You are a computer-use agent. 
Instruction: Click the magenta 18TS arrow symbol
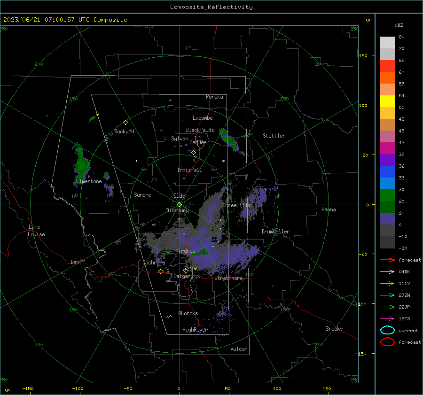[x=387, y=319]
